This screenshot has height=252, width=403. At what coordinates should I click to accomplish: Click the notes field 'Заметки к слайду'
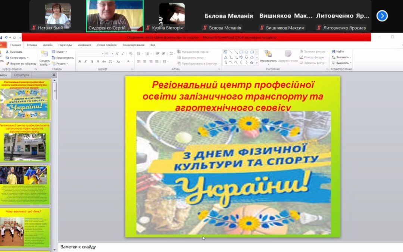pyautogui.click(x=230, y=247)
